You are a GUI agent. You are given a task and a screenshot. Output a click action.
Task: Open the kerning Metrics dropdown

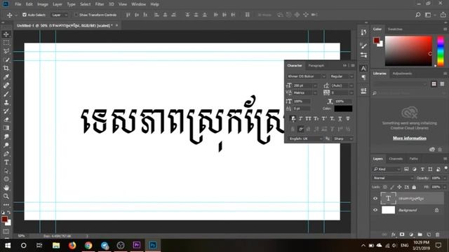pos(315,93)
